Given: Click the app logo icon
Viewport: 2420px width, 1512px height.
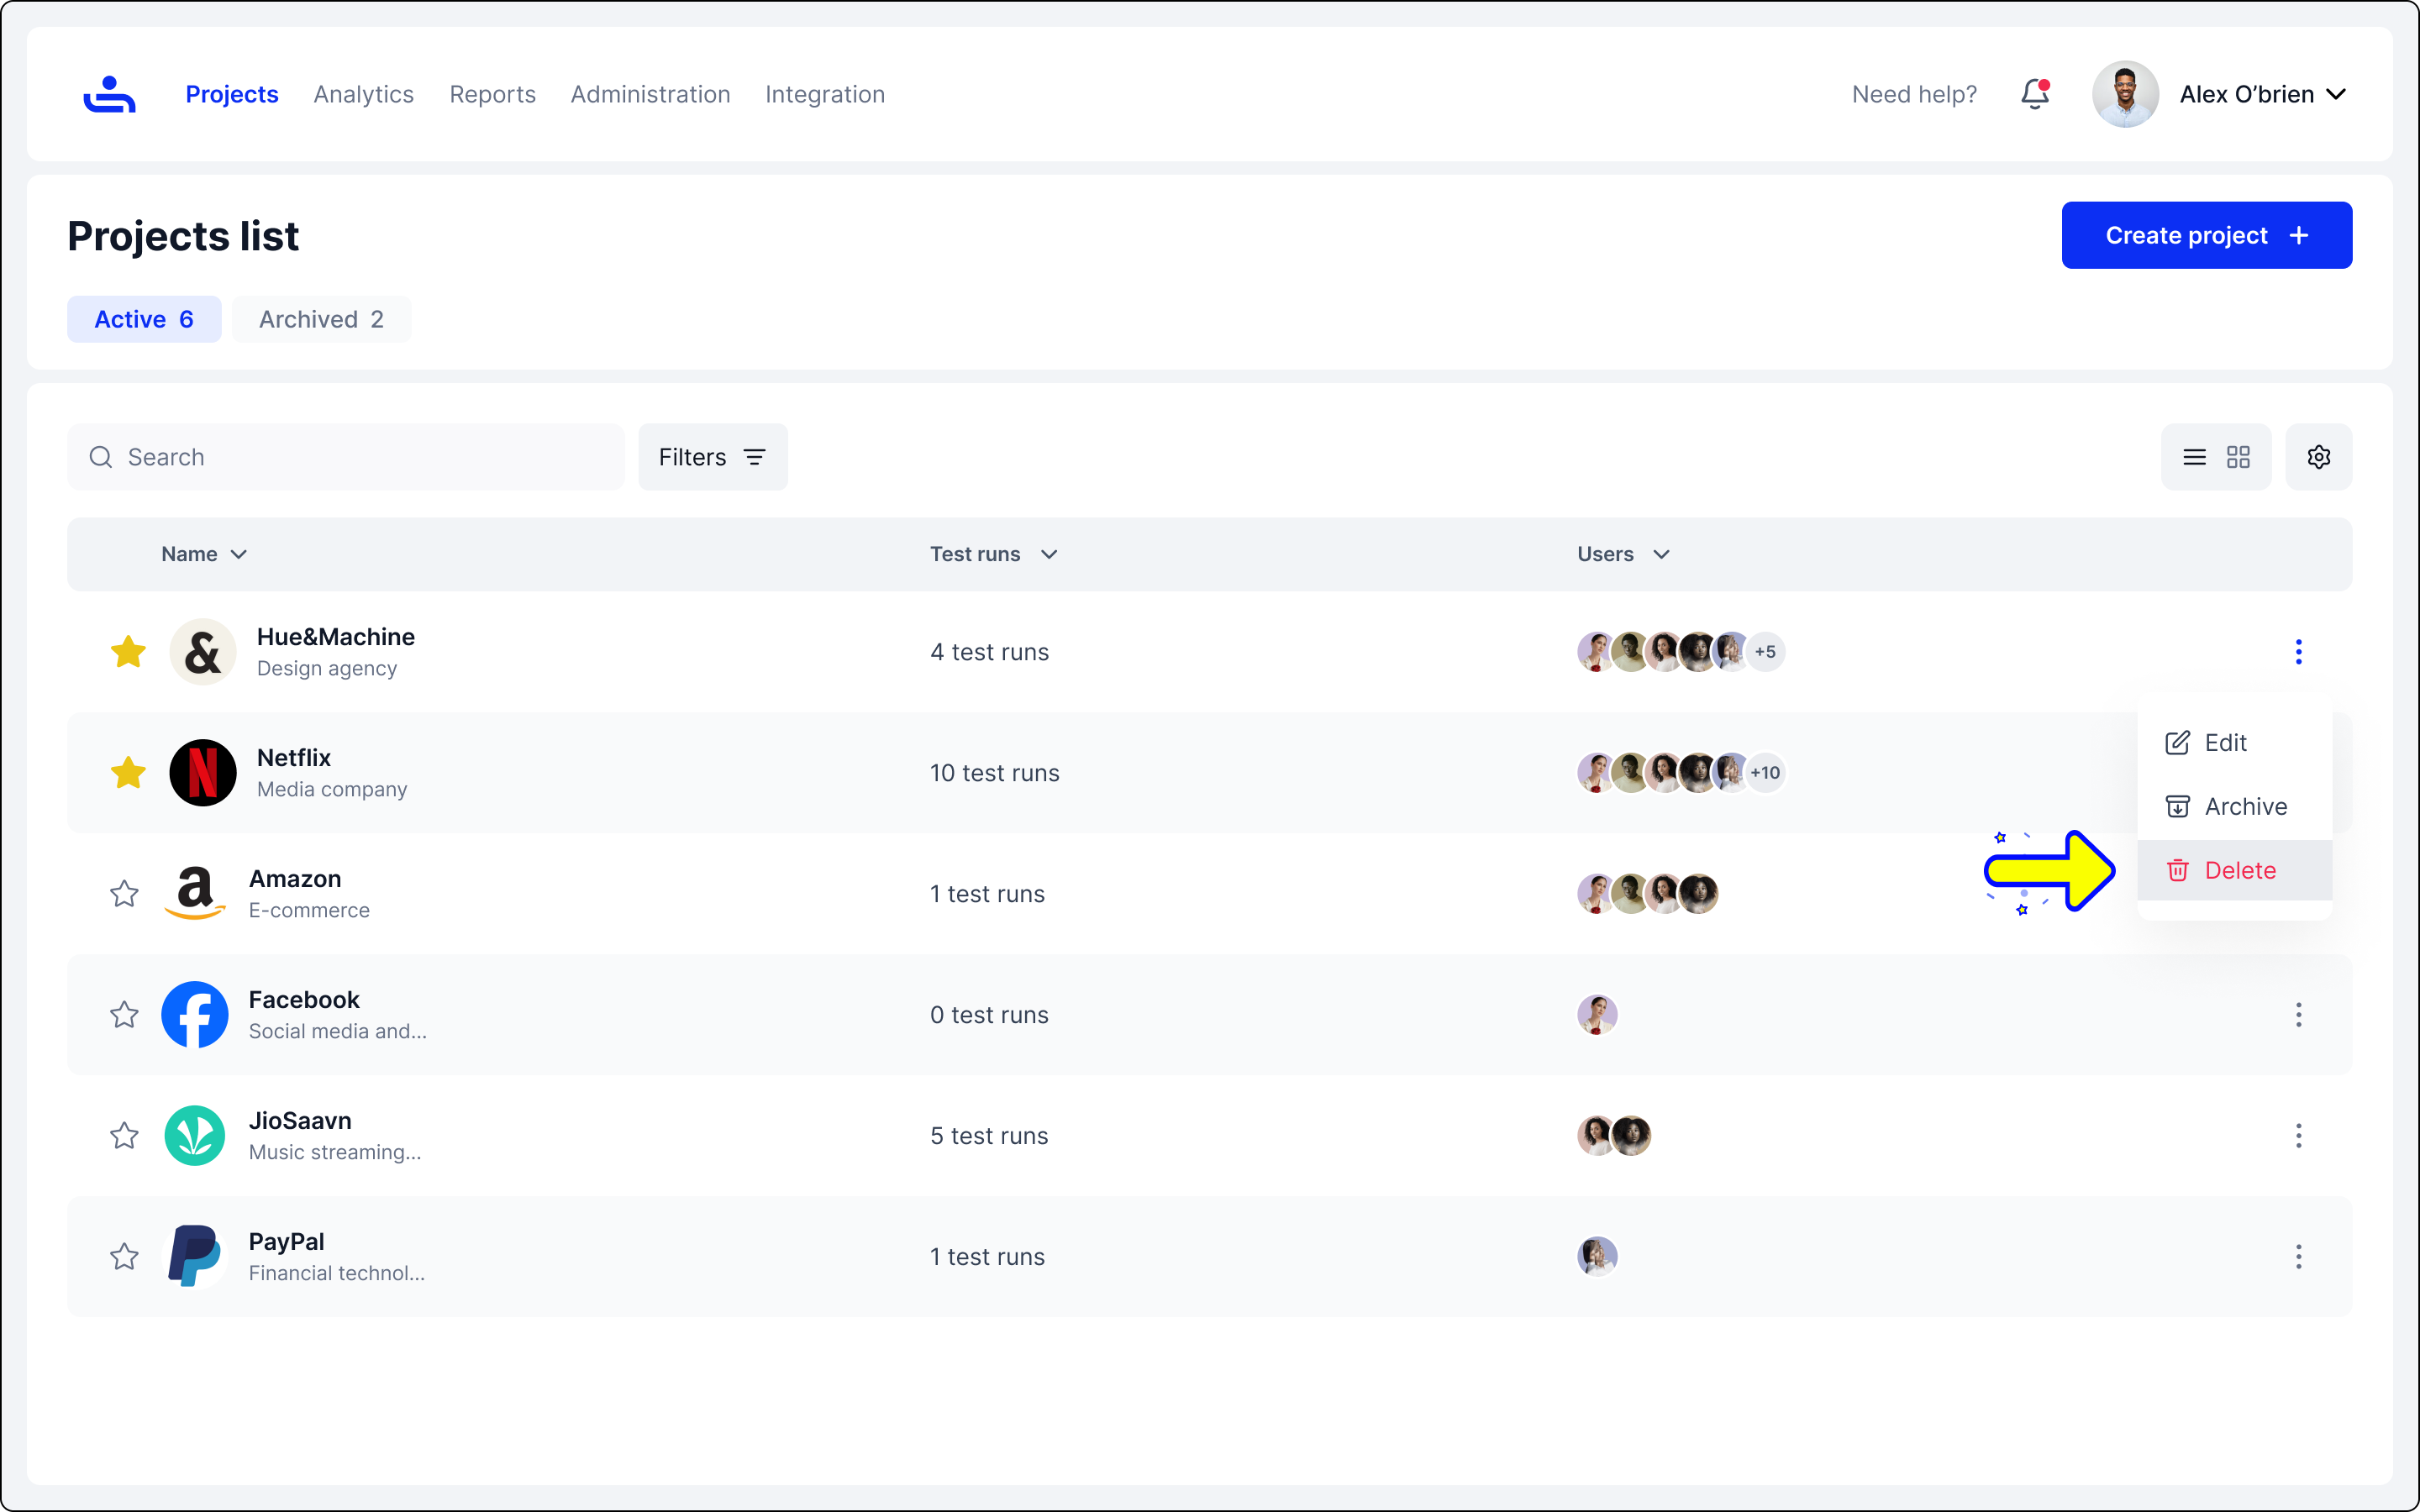Looking at the screenshot, I should (x=109, y=94).
